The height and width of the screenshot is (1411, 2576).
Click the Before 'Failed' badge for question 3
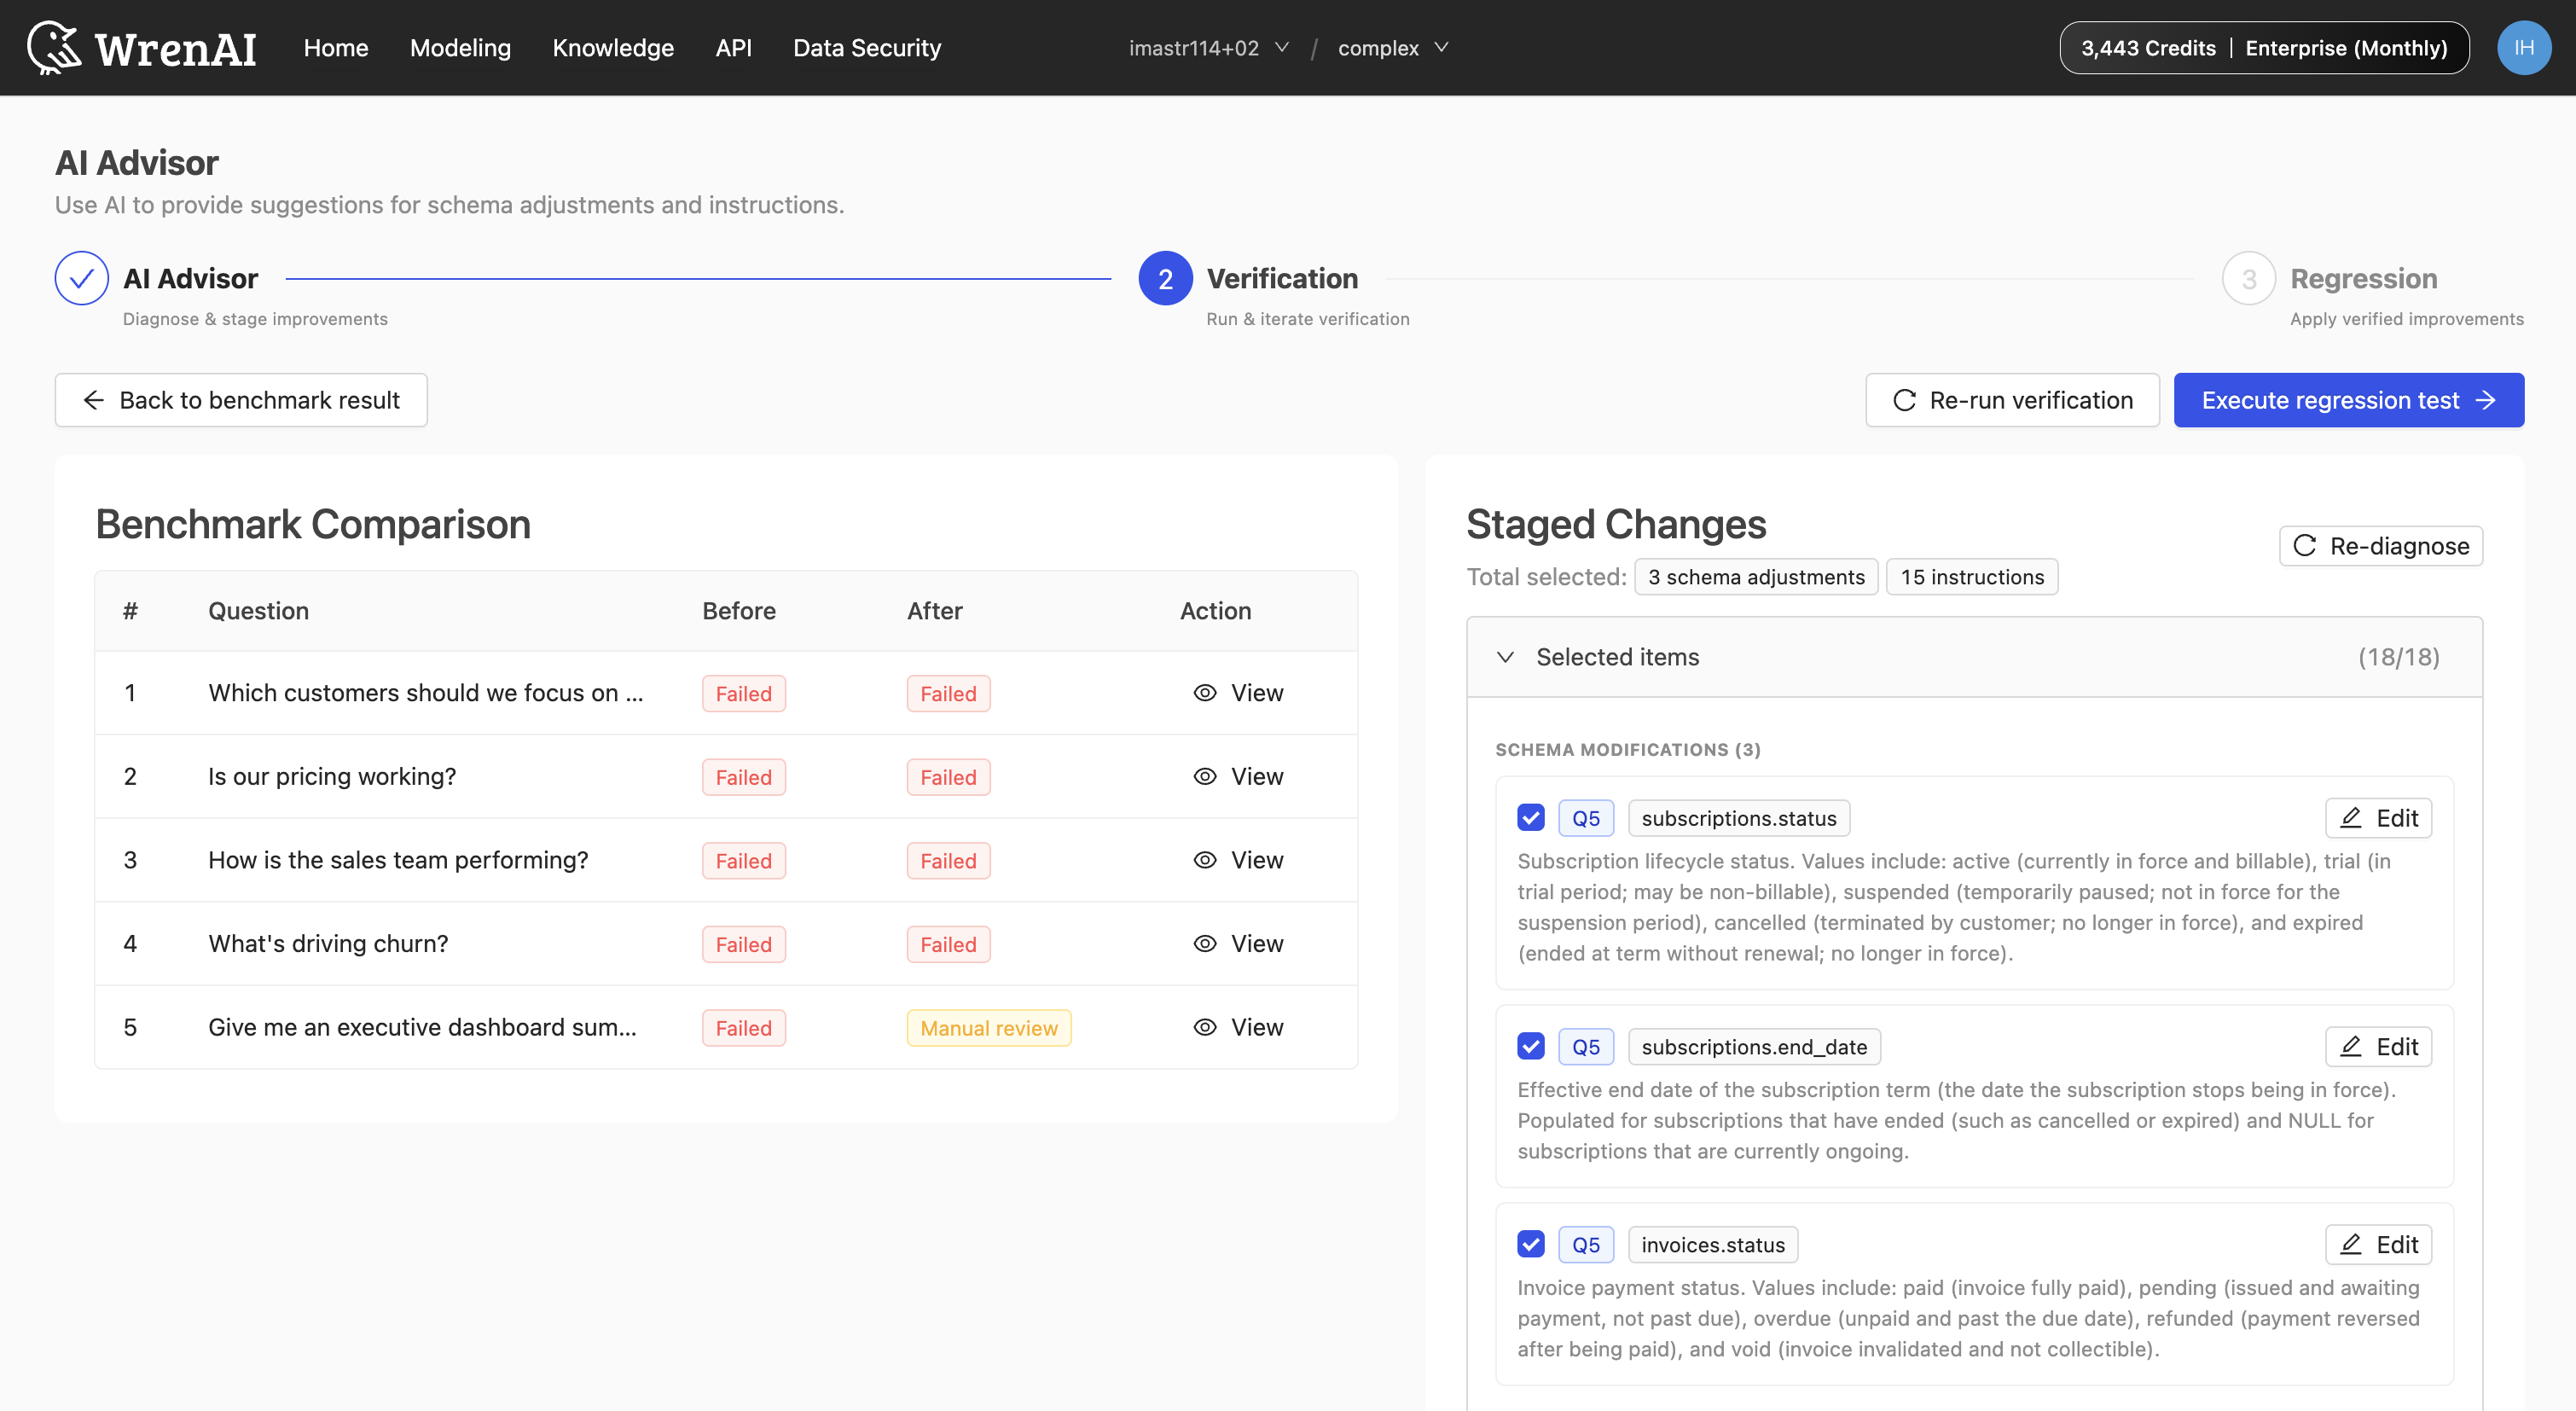744,861
